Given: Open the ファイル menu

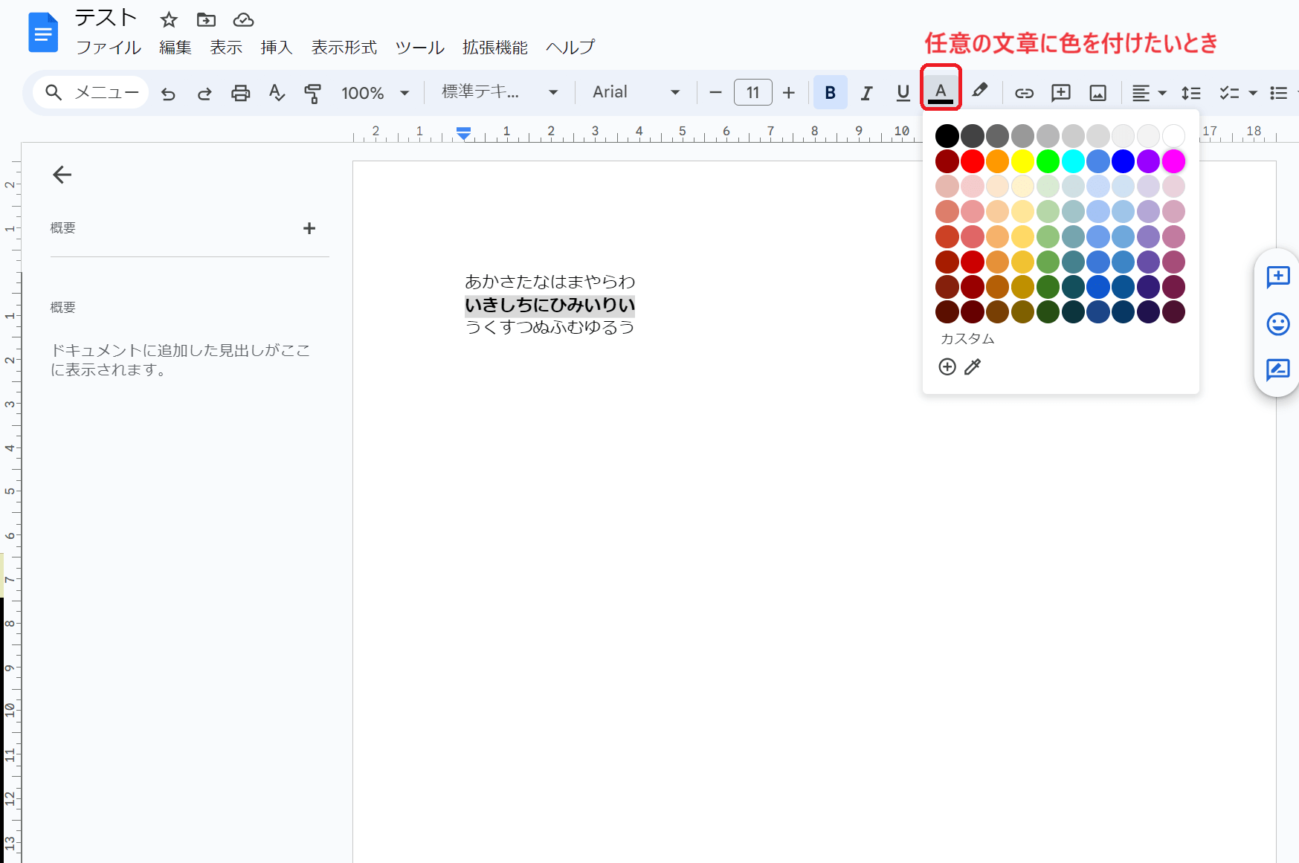Looking at the screenshot, I should (109, 48).
